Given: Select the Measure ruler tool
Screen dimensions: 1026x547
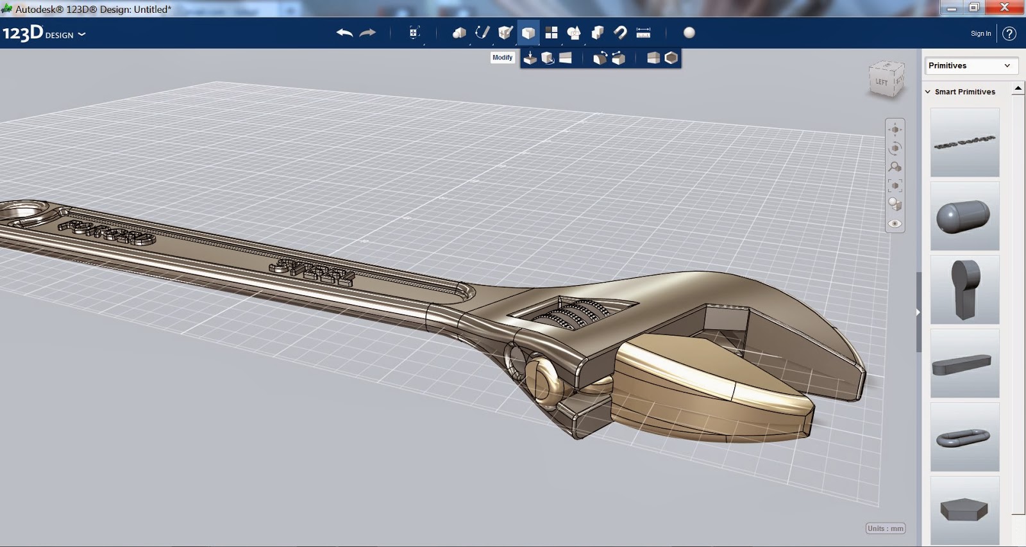Looking at the screenshot, I should pyautogui.click(x=643, y=33).
